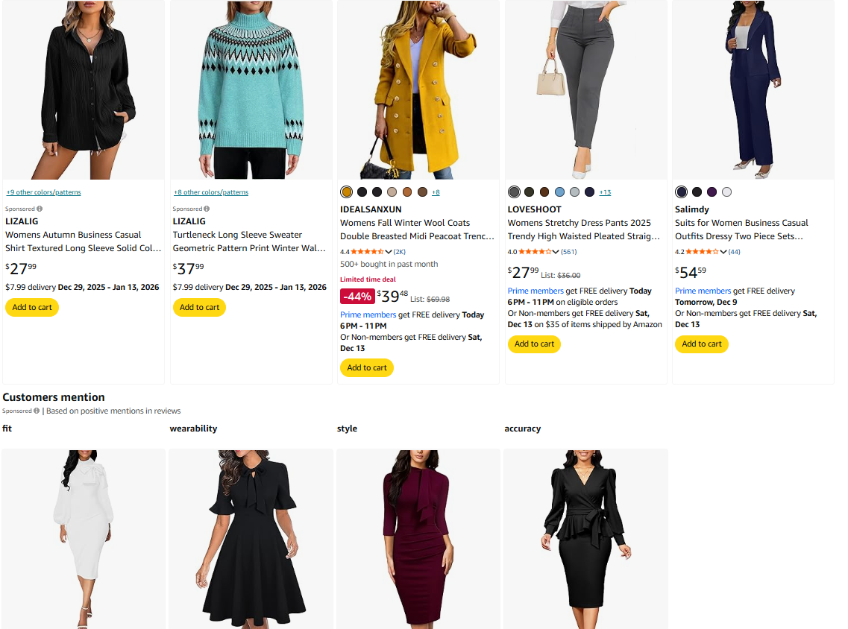The height and width of the screenshot is (629, 848).
Task: Click the Sponsored info icon on the LIZALIG shirt
Action: (x=40, y=209)
